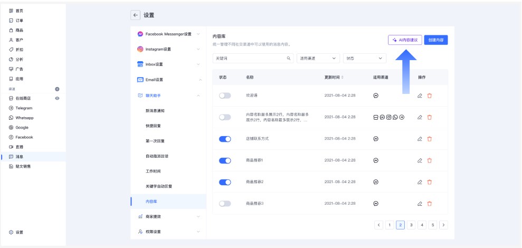This screenshot has height=248, width=522.
Task: Delete 商品推荐3 using its trash icon
Action: 430,204
